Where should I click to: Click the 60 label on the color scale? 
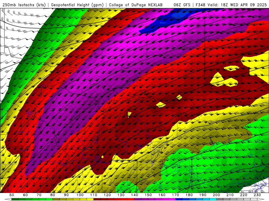[x=26, y=195]
